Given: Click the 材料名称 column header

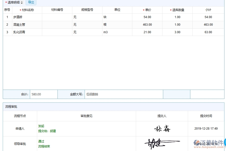Looking at the screenshot, I should tap(27, 10).
